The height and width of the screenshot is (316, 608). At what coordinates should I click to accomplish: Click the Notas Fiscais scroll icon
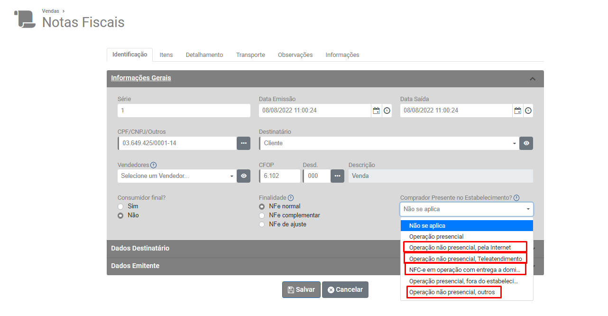click(25, 19)
